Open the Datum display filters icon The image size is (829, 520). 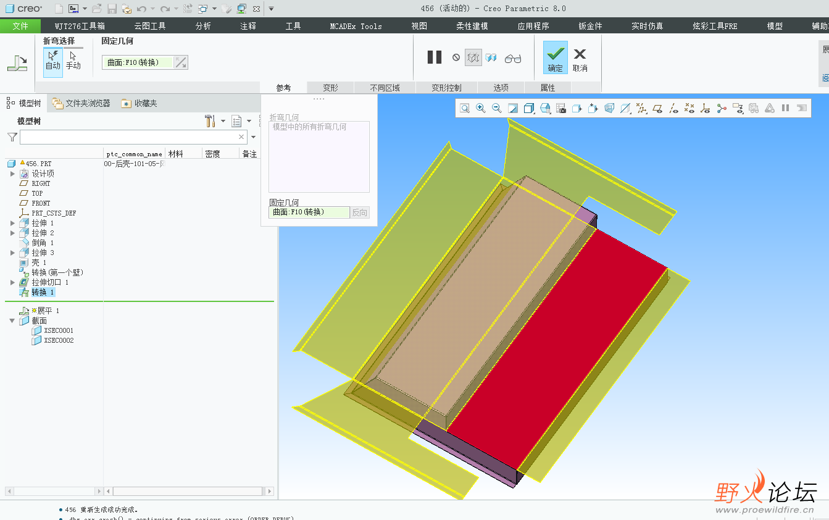(x=641, y=108)
